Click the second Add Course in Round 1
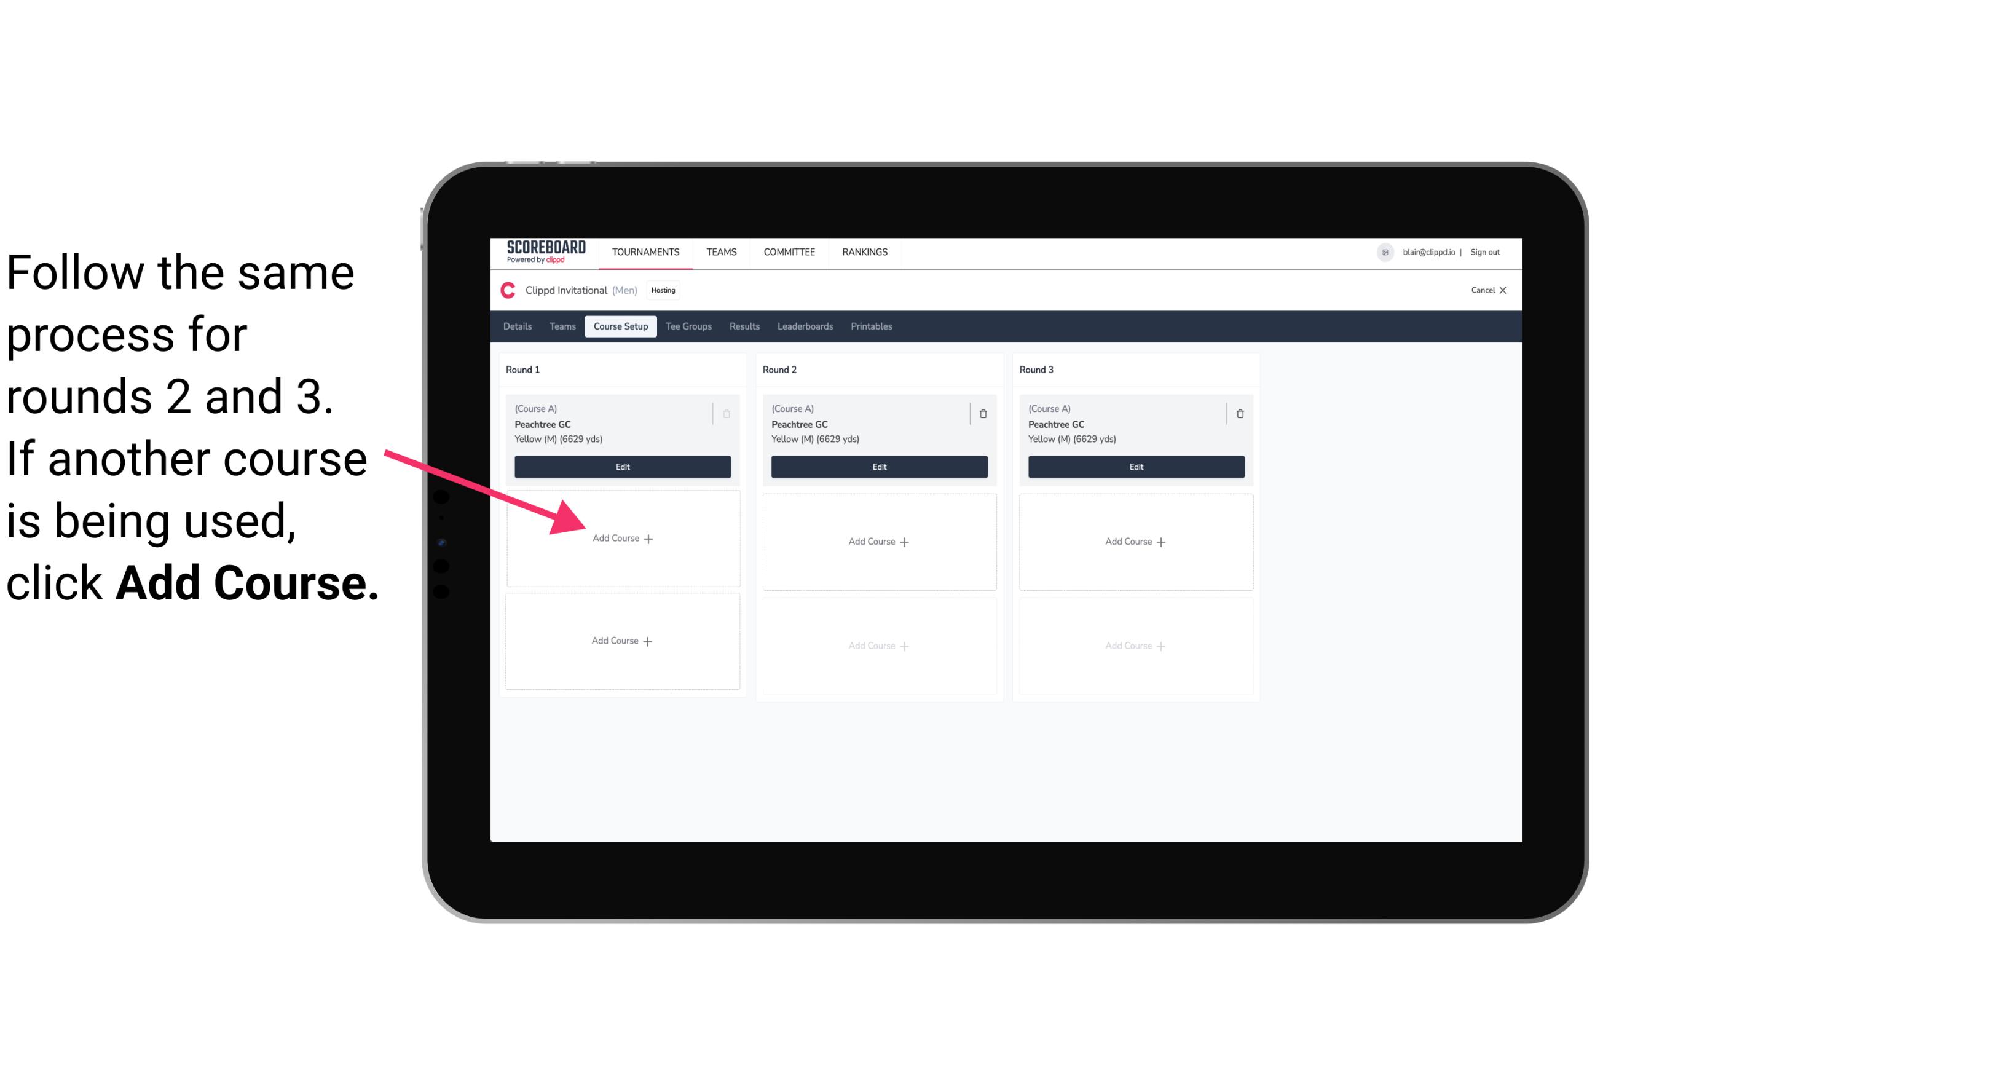Image resolution: width=2005 pixels, height=1079 pixels. (x=621, y=641)
